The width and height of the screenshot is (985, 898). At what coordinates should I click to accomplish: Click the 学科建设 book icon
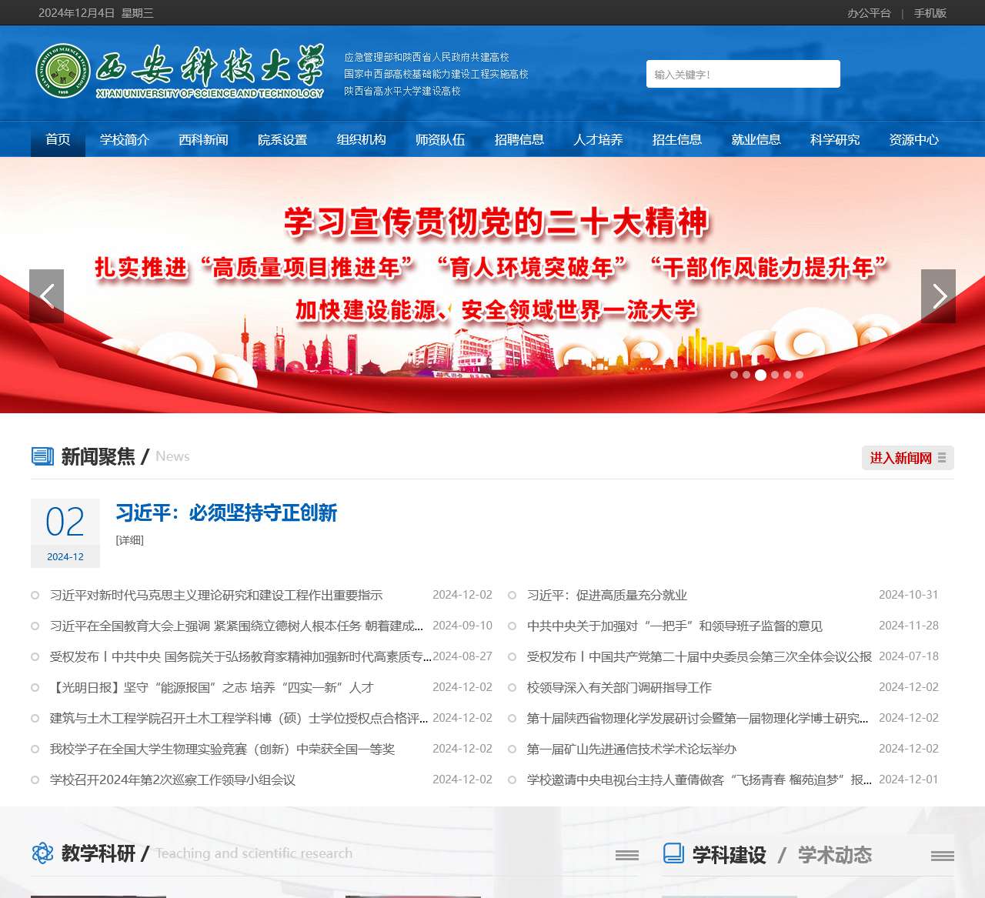(x=673, y=853)
